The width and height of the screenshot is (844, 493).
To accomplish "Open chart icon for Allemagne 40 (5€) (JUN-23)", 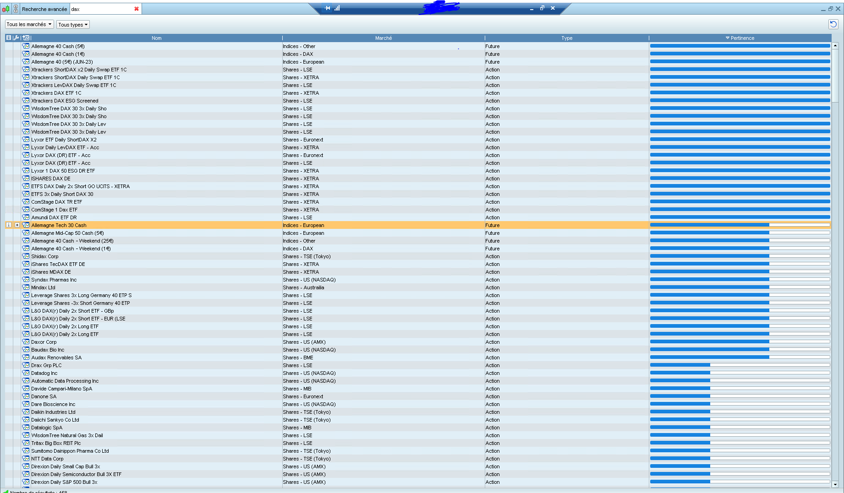I will 26,62.
